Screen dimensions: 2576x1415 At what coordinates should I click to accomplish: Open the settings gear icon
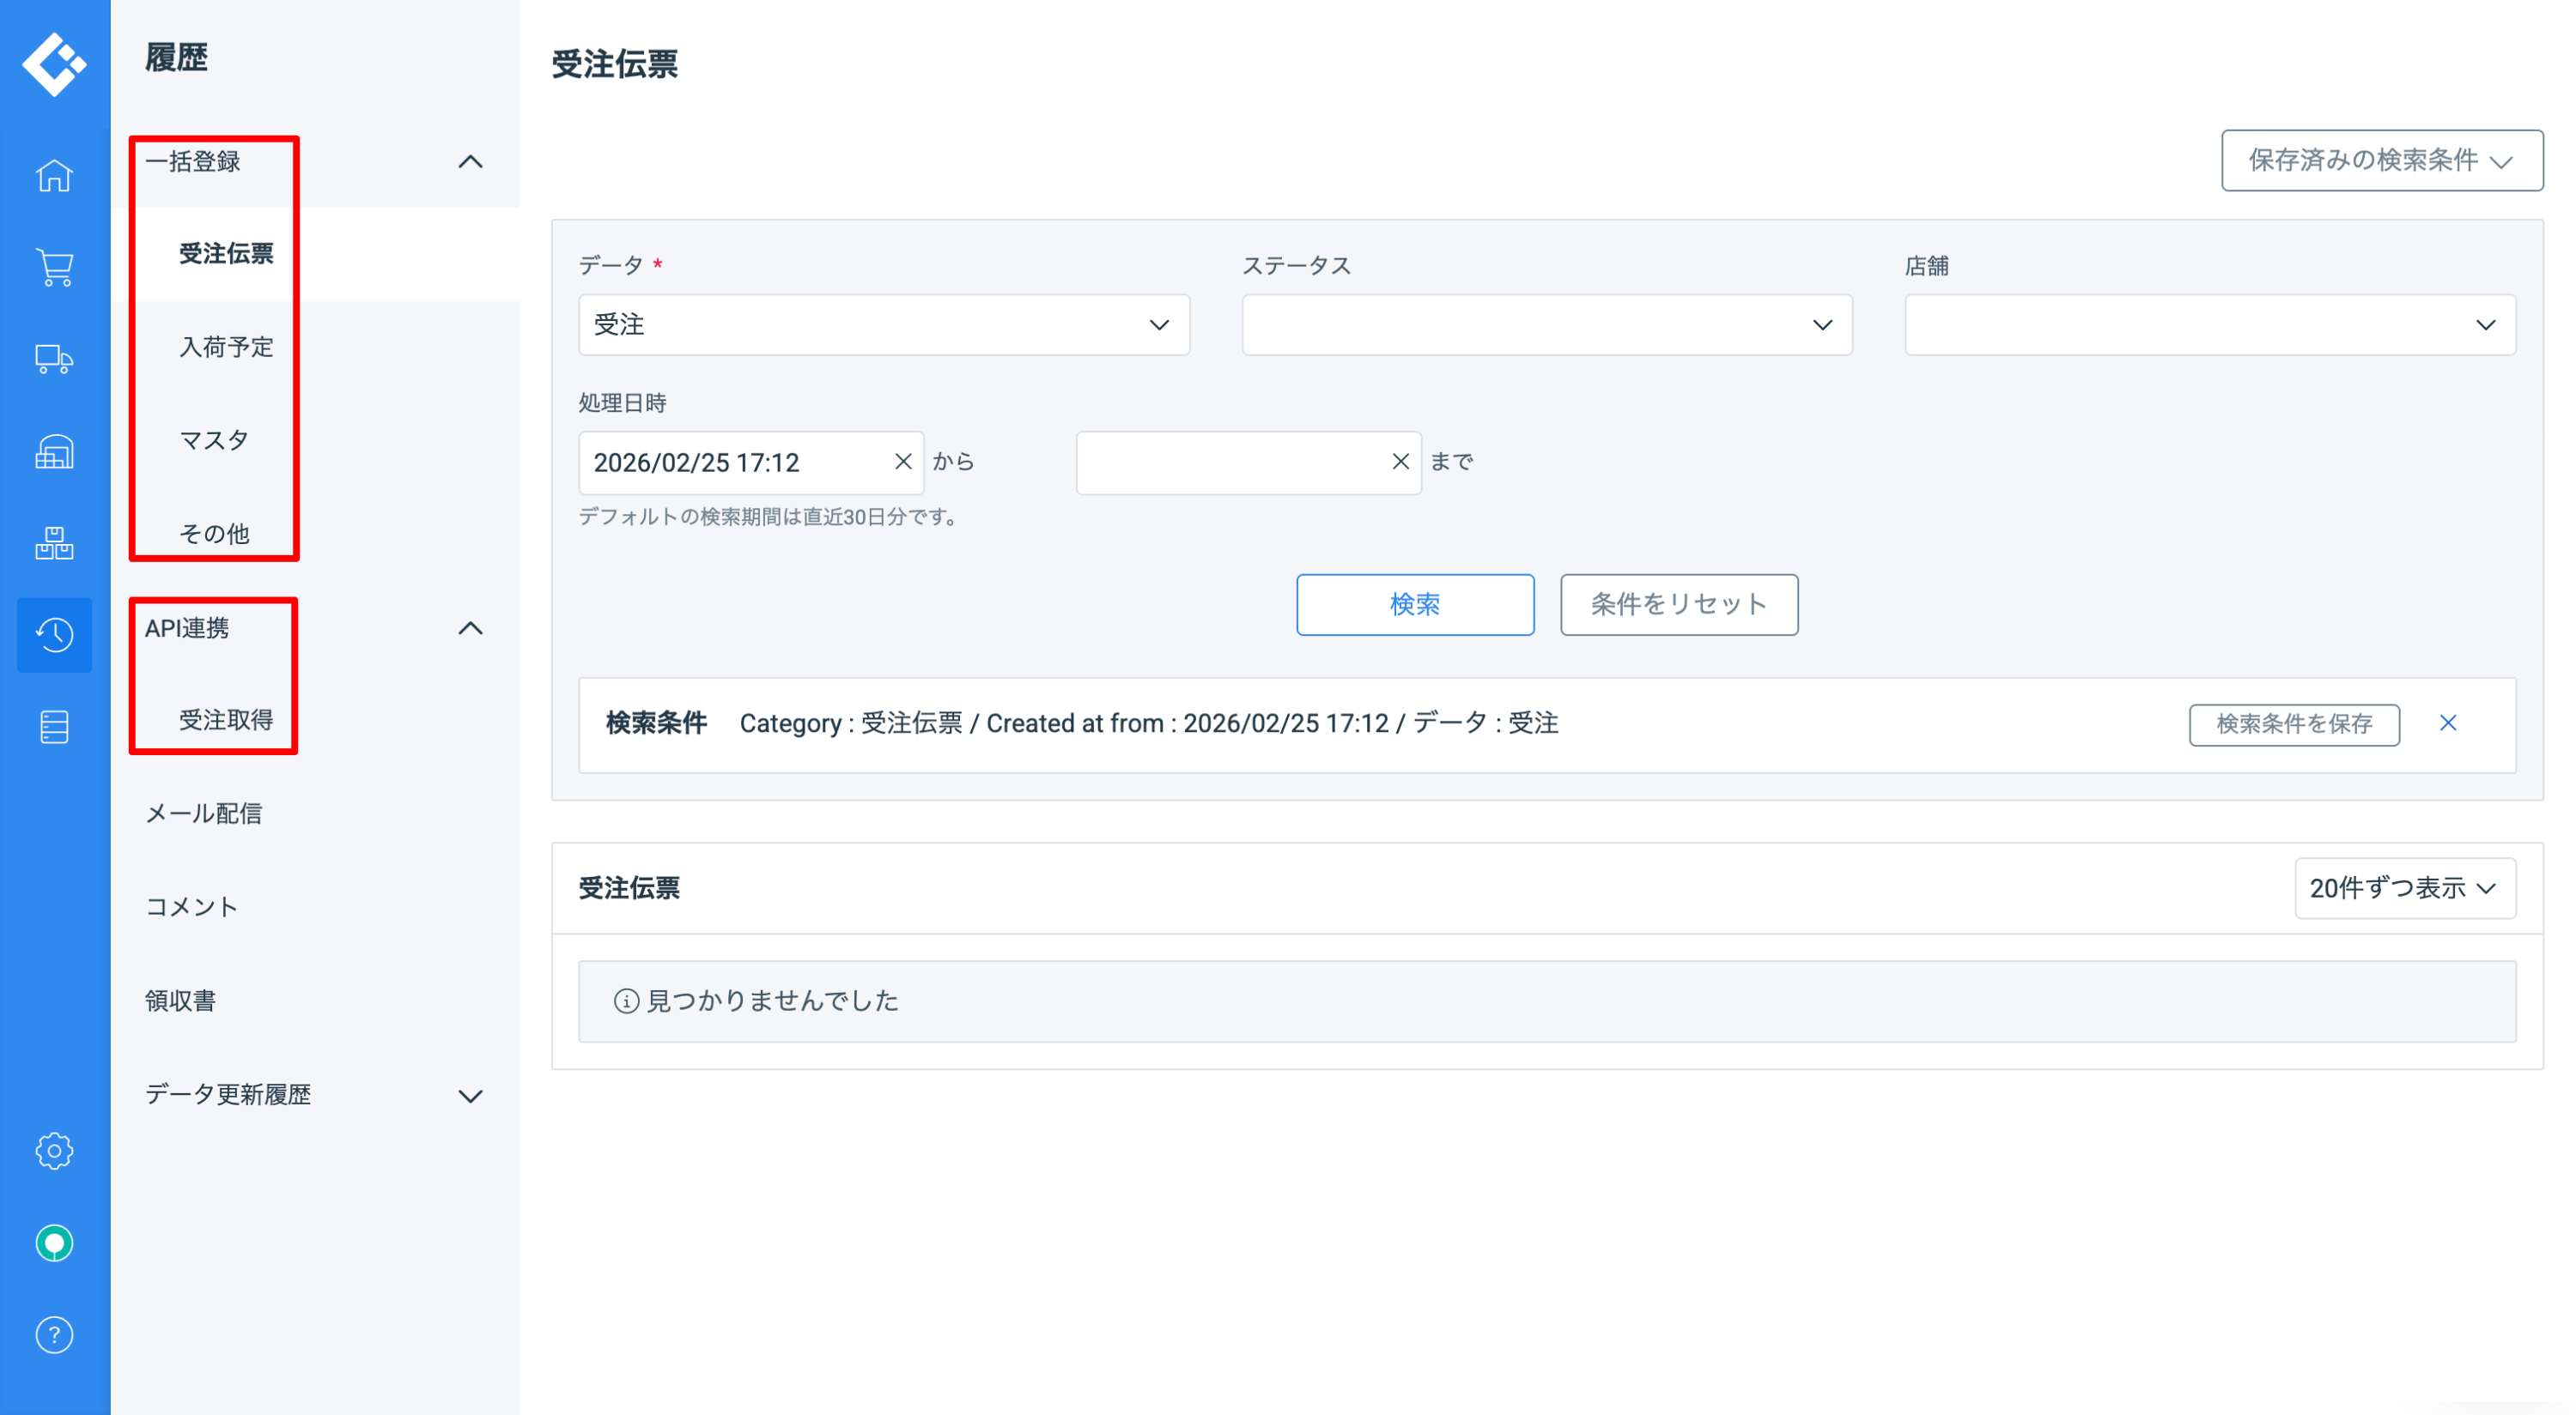(54, 1152)
